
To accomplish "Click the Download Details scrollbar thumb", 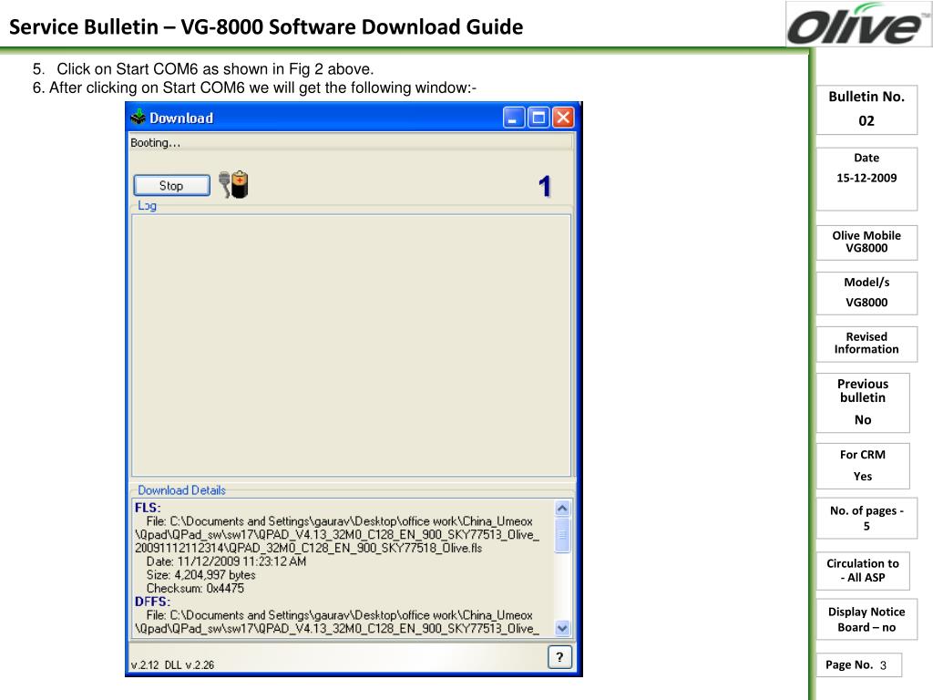I will coord(562,535).
